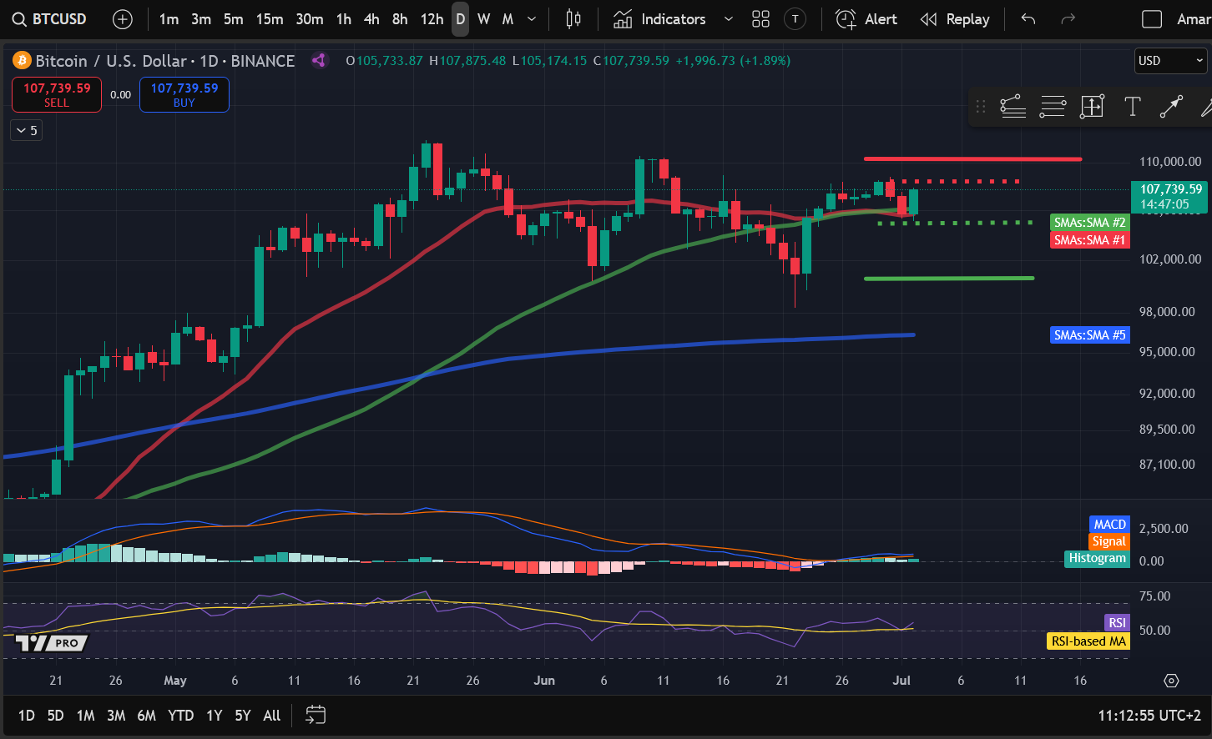
Task: Click the Histogram label
Action: click(1098, 558)
